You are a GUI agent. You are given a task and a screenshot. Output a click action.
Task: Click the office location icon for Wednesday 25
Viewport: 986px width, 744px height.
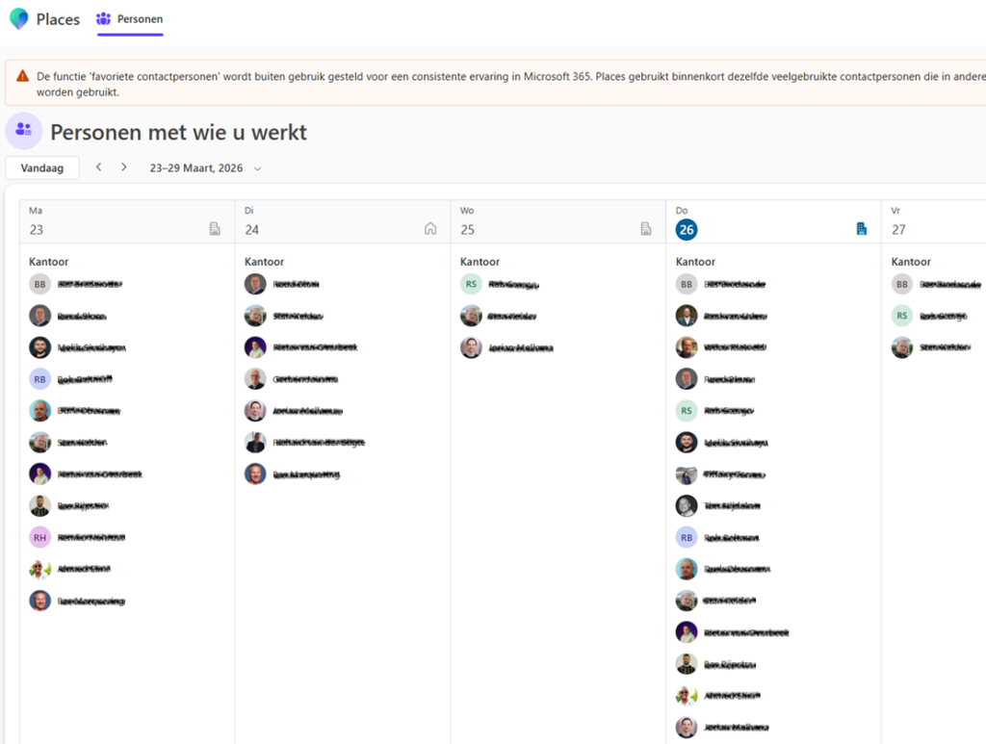[x=646, y=229]
